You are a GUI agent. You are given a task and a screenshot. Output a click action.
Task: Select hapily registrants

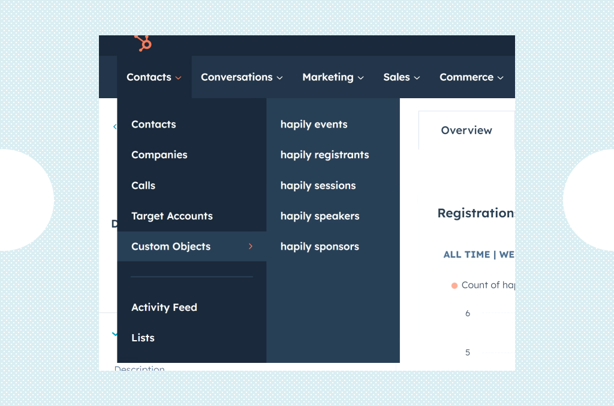coord(324,154)
